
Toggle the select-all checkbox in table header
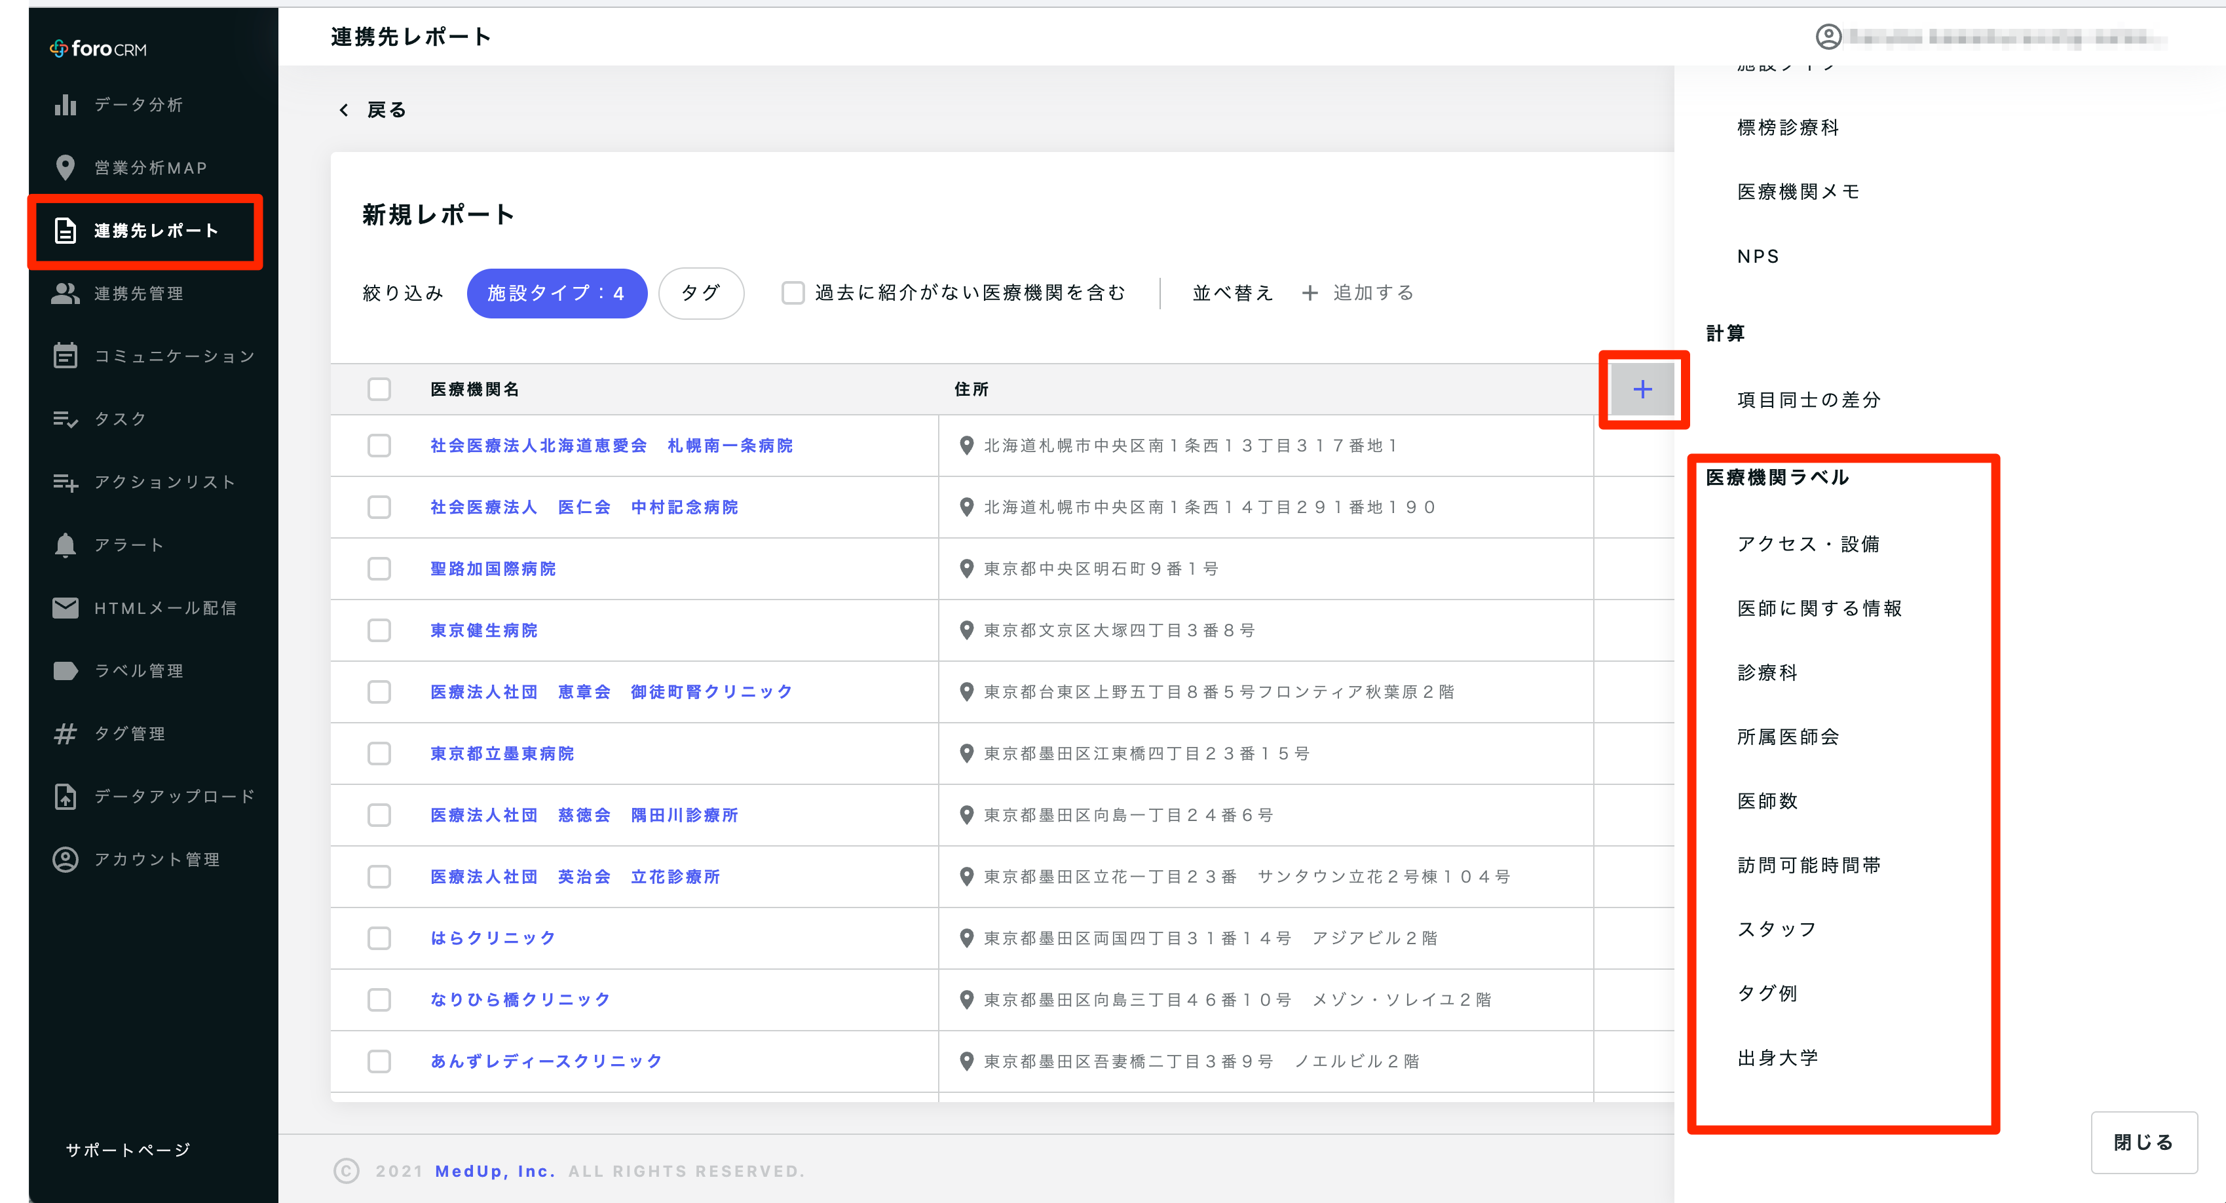click(x=379, y=389)
